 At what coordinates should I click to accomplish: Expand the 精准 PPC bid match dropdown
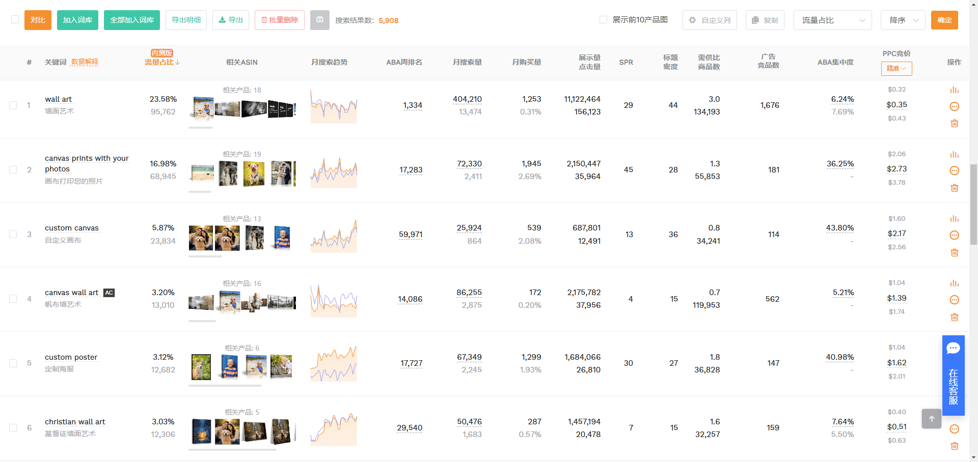[x=896, y=68]
